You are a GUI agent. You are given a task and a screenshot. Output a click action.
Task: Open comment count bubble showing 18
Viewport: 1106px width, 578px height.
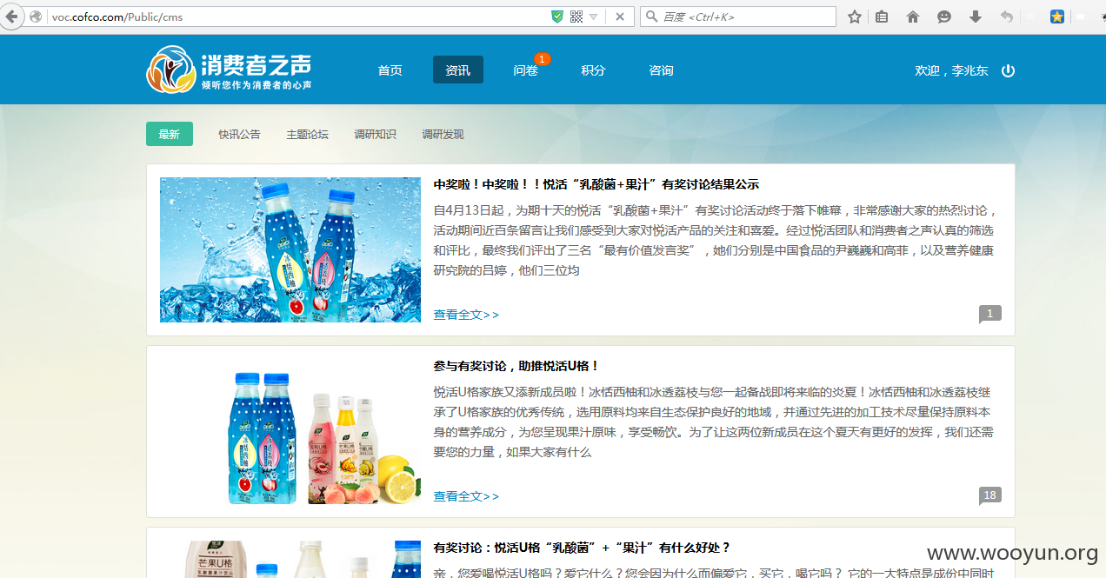pos(989,495)
